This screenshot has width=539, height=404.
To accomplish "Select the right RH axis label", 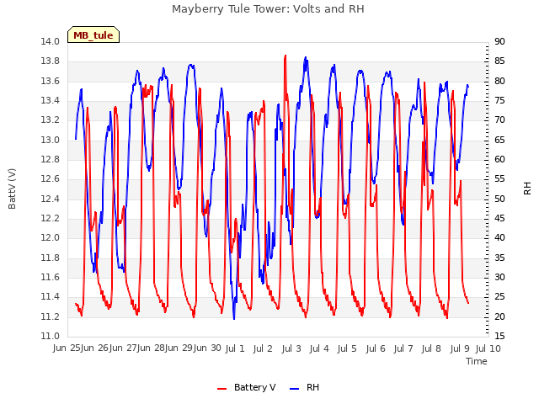I will point(527,189).
